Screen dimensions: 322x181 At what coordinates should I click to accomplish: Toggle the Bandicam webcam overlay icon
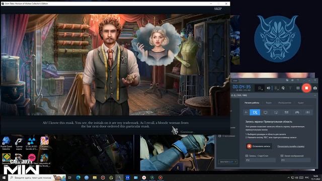tap(260, 88)
